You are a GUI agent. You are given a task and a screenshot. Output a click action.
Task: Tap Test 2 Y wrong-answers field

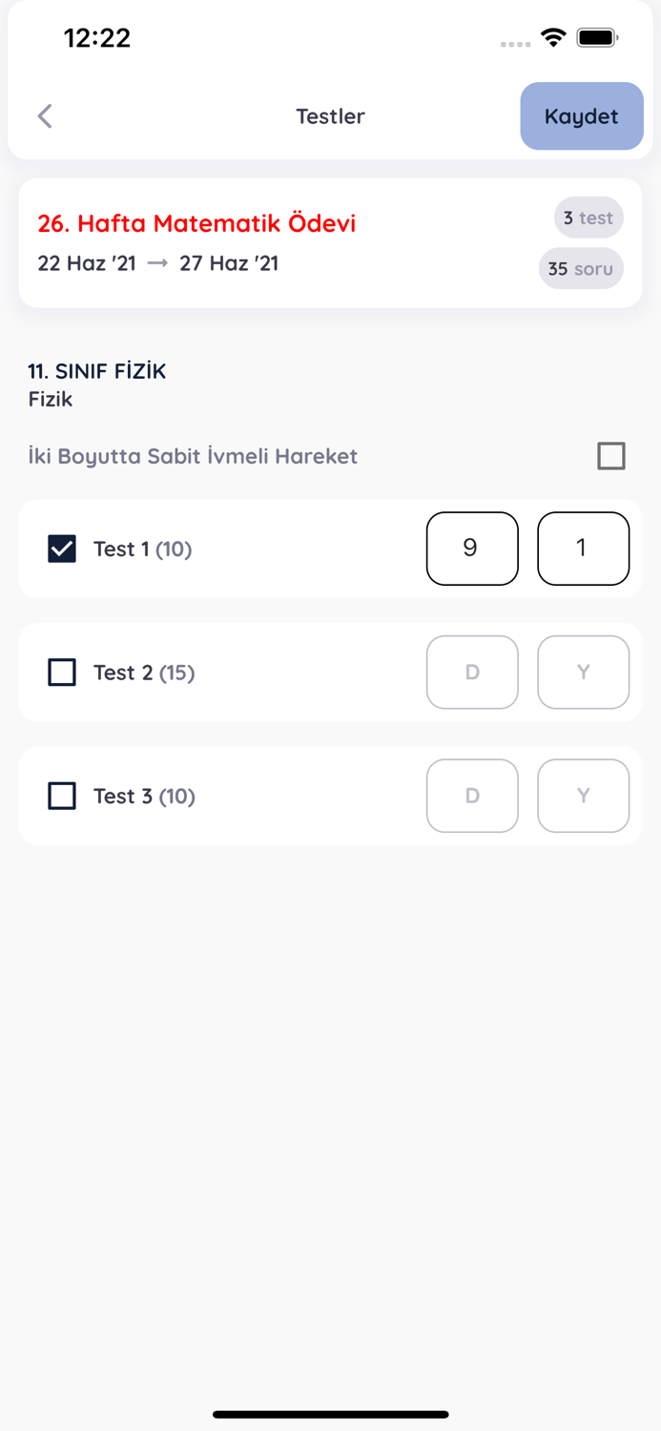pos(583,673)
